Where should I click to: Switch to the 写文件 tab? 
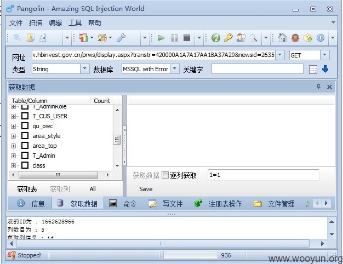(x=165, y=204)
